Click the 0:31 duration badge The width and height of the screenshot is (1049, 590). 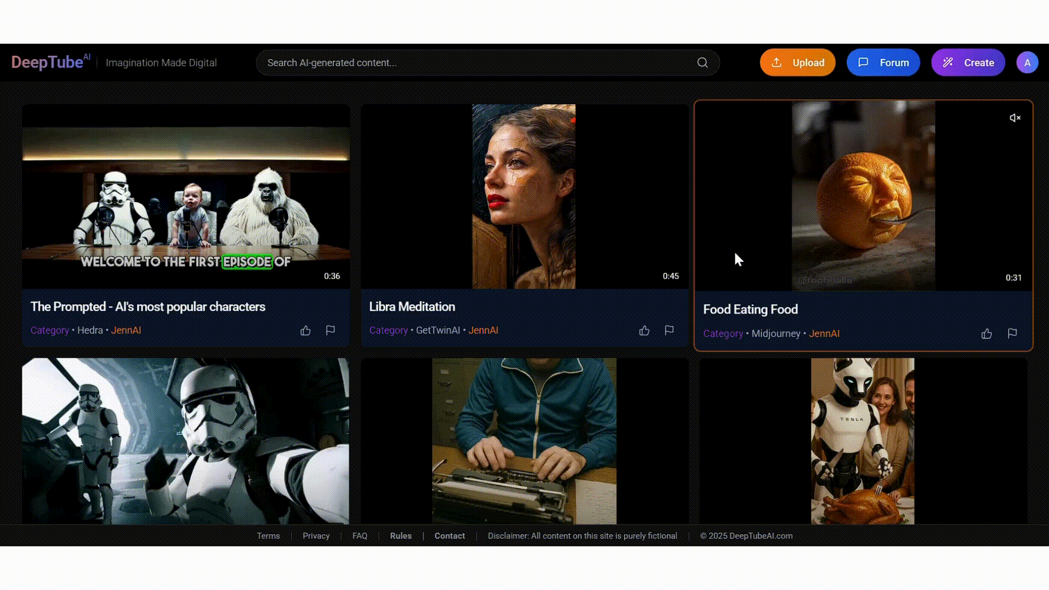[x=1013, y=278]
